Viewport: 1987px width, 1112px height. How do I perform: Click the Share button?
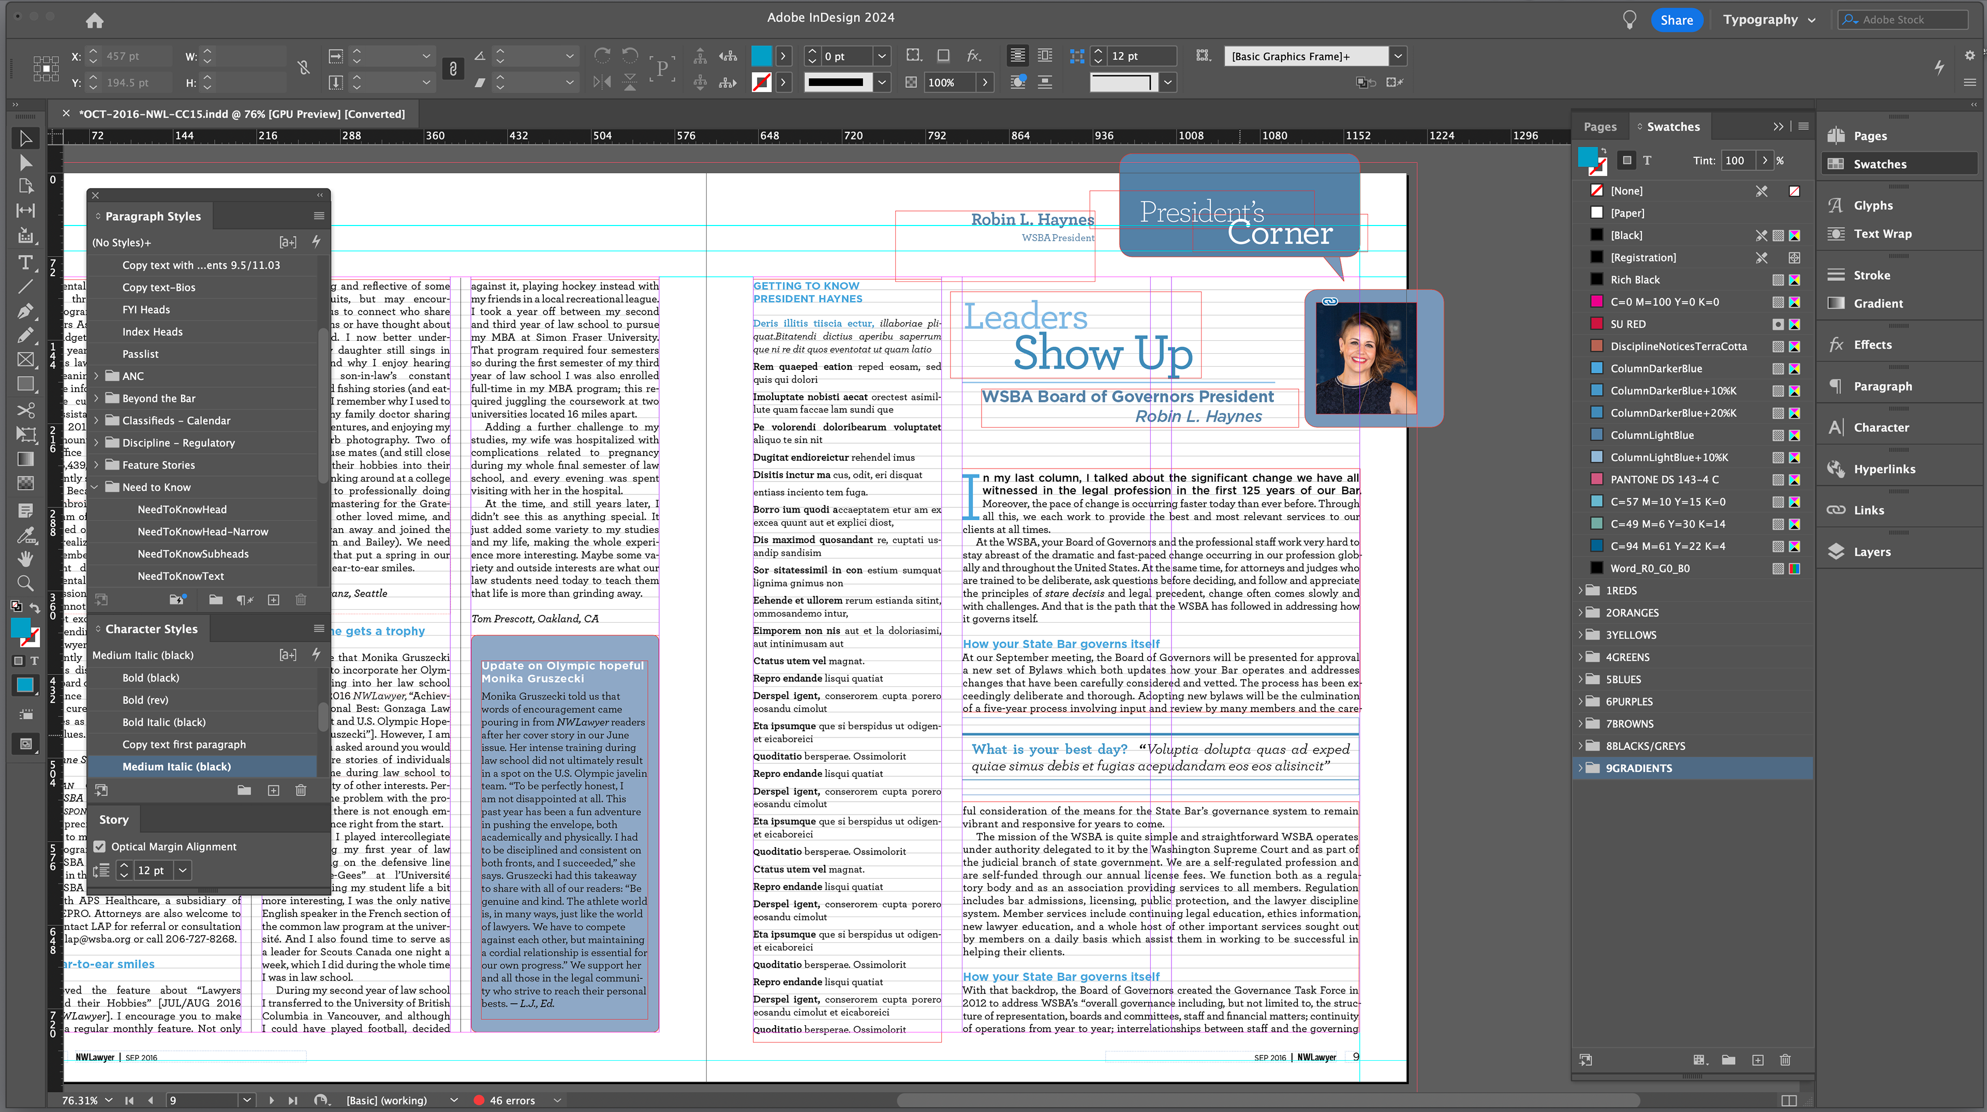(x=1676, y=20)
